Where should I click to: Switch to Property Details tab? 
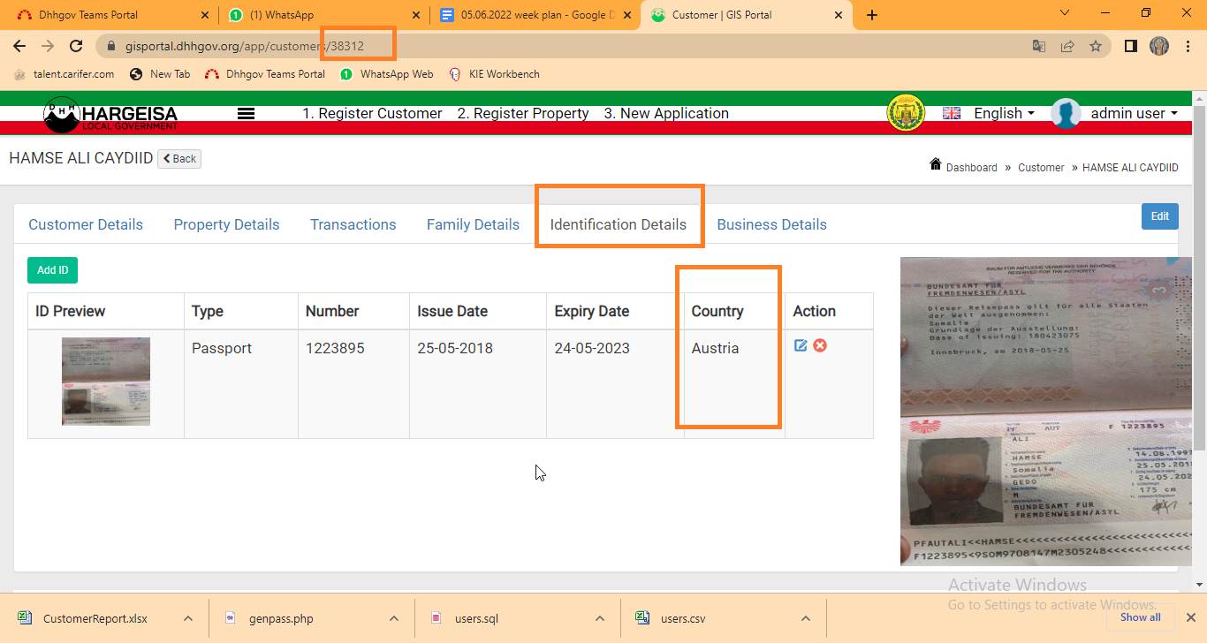[x=226, y=224]
